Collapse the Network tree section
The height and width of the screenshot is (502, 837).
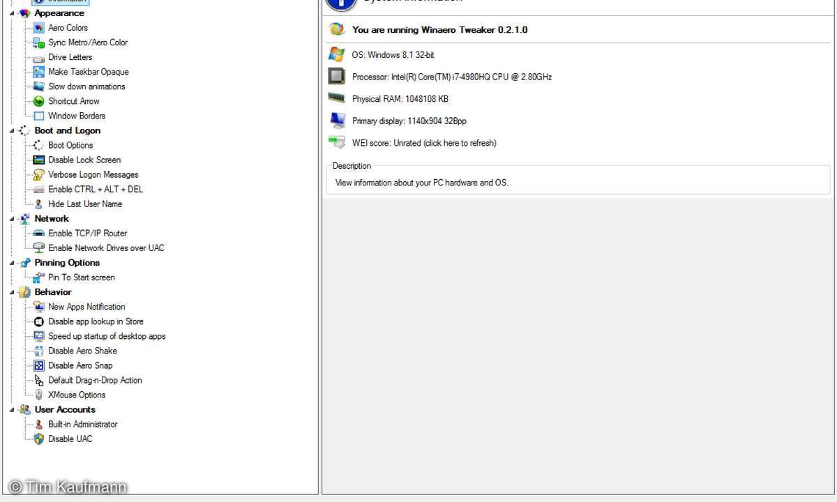(12, 218)
